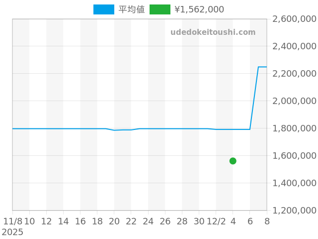This screenshot has height=239, width=318.
Task: Click the 1,800,000 y-axis label
Action: [x=295, y=128]
